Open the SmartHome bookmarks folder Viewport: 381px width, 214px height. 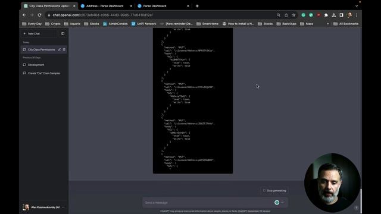[x=208, y=24]
